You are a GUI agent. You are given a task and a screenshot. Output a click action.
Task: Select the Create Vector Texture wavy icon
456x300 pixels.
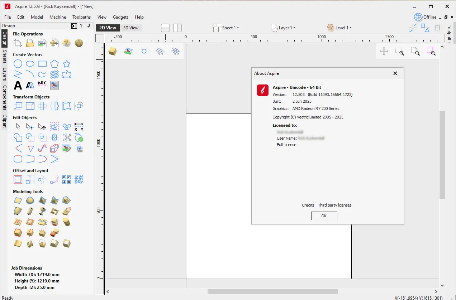[x=54, y=74]
